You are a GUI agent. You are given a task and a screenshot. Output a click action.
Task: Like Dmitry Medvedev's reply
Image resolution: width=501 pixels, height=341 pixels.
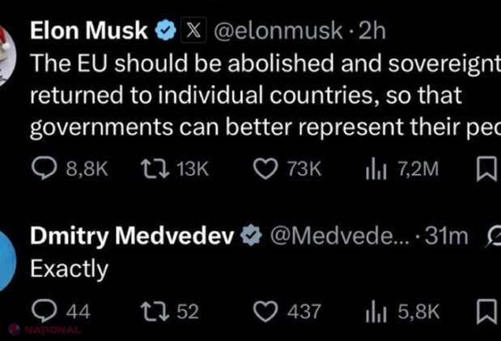(266, 311)
